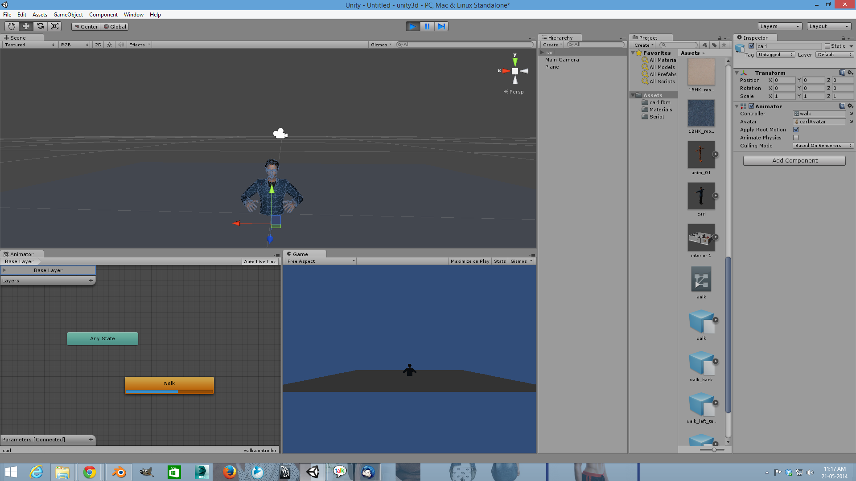Open Google Chrome from the taskbar
Viewport: 856px width, 481px height.
[x=90, y=472]
